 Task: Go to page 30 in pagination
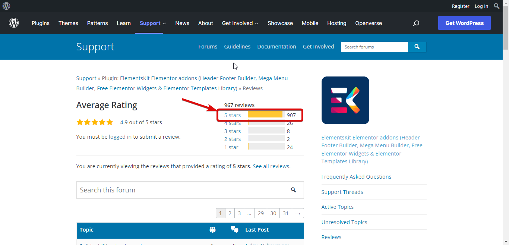(x=273, y=213)
